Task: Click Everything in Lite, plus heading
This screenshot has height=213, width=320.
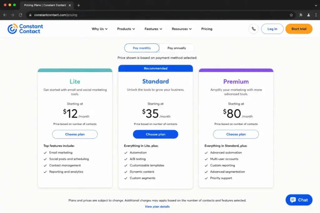Action: [141, 146]
